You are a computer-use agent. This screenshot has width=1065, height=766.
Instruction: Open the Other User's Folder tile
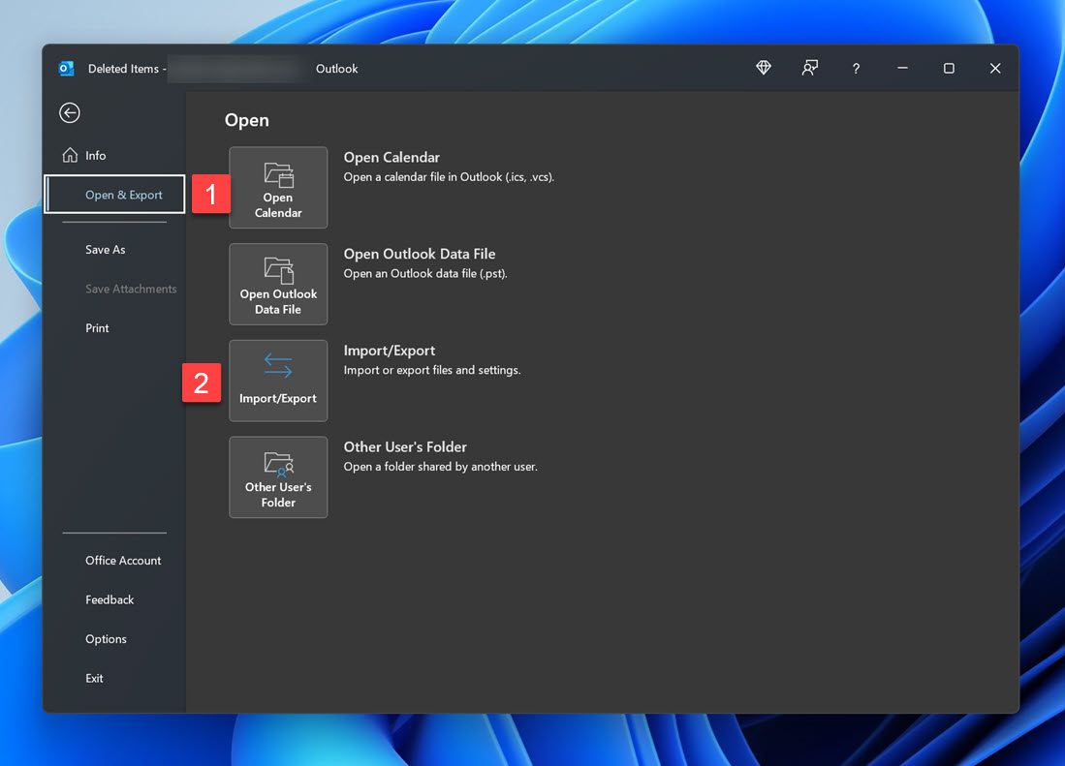(278, 477)
